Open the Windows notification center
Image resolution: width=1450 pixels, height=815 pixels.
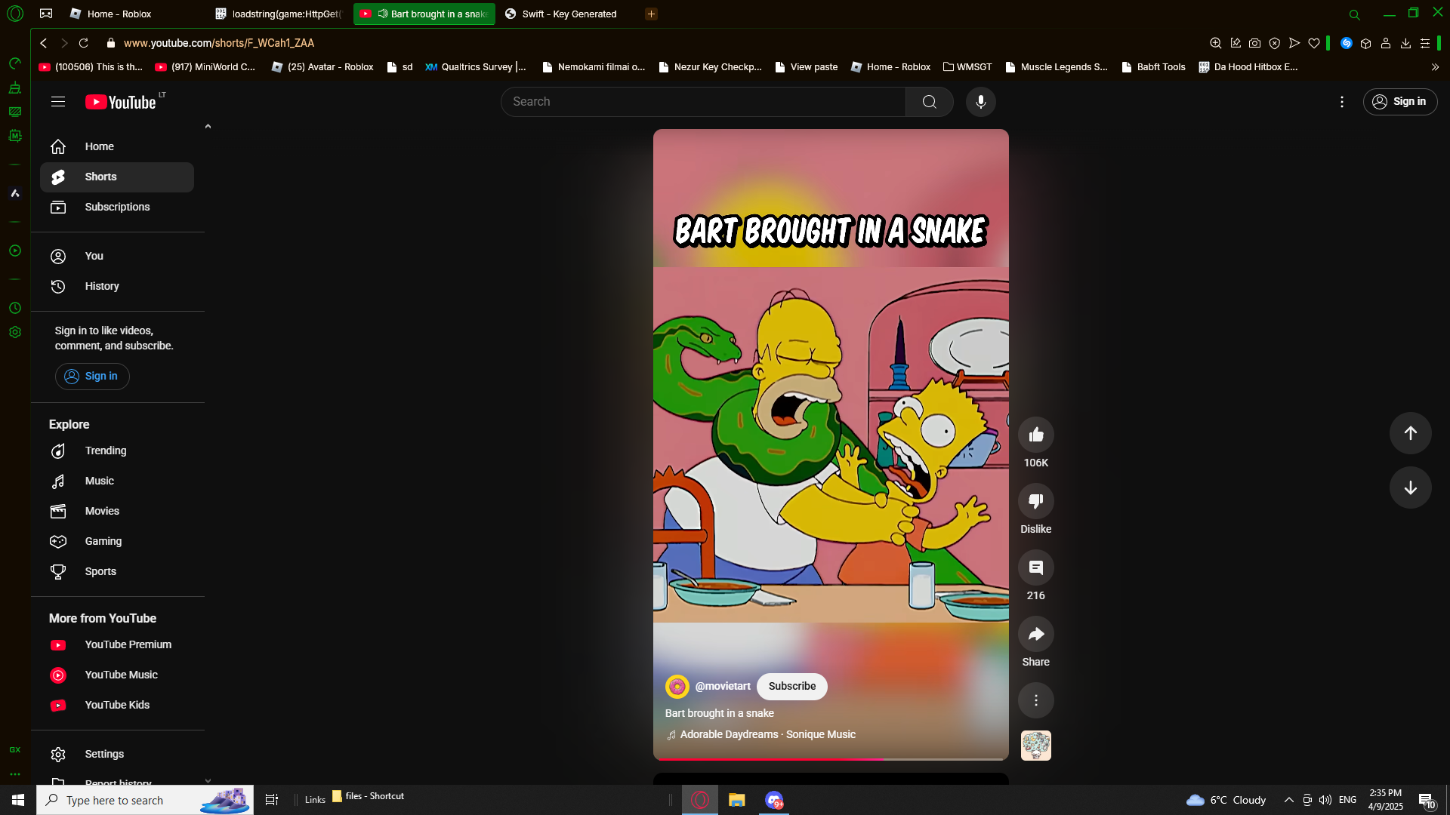(x=1427, y=800)
